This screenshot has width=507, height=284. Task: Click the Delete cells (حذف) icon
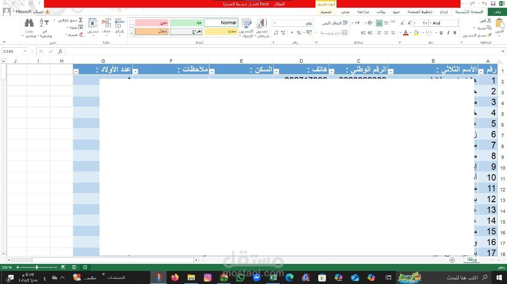click(x=106, y=23)
